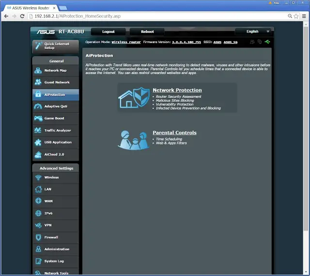
Task: Click the green USB status icon
Action: click(x=267, y=42)
